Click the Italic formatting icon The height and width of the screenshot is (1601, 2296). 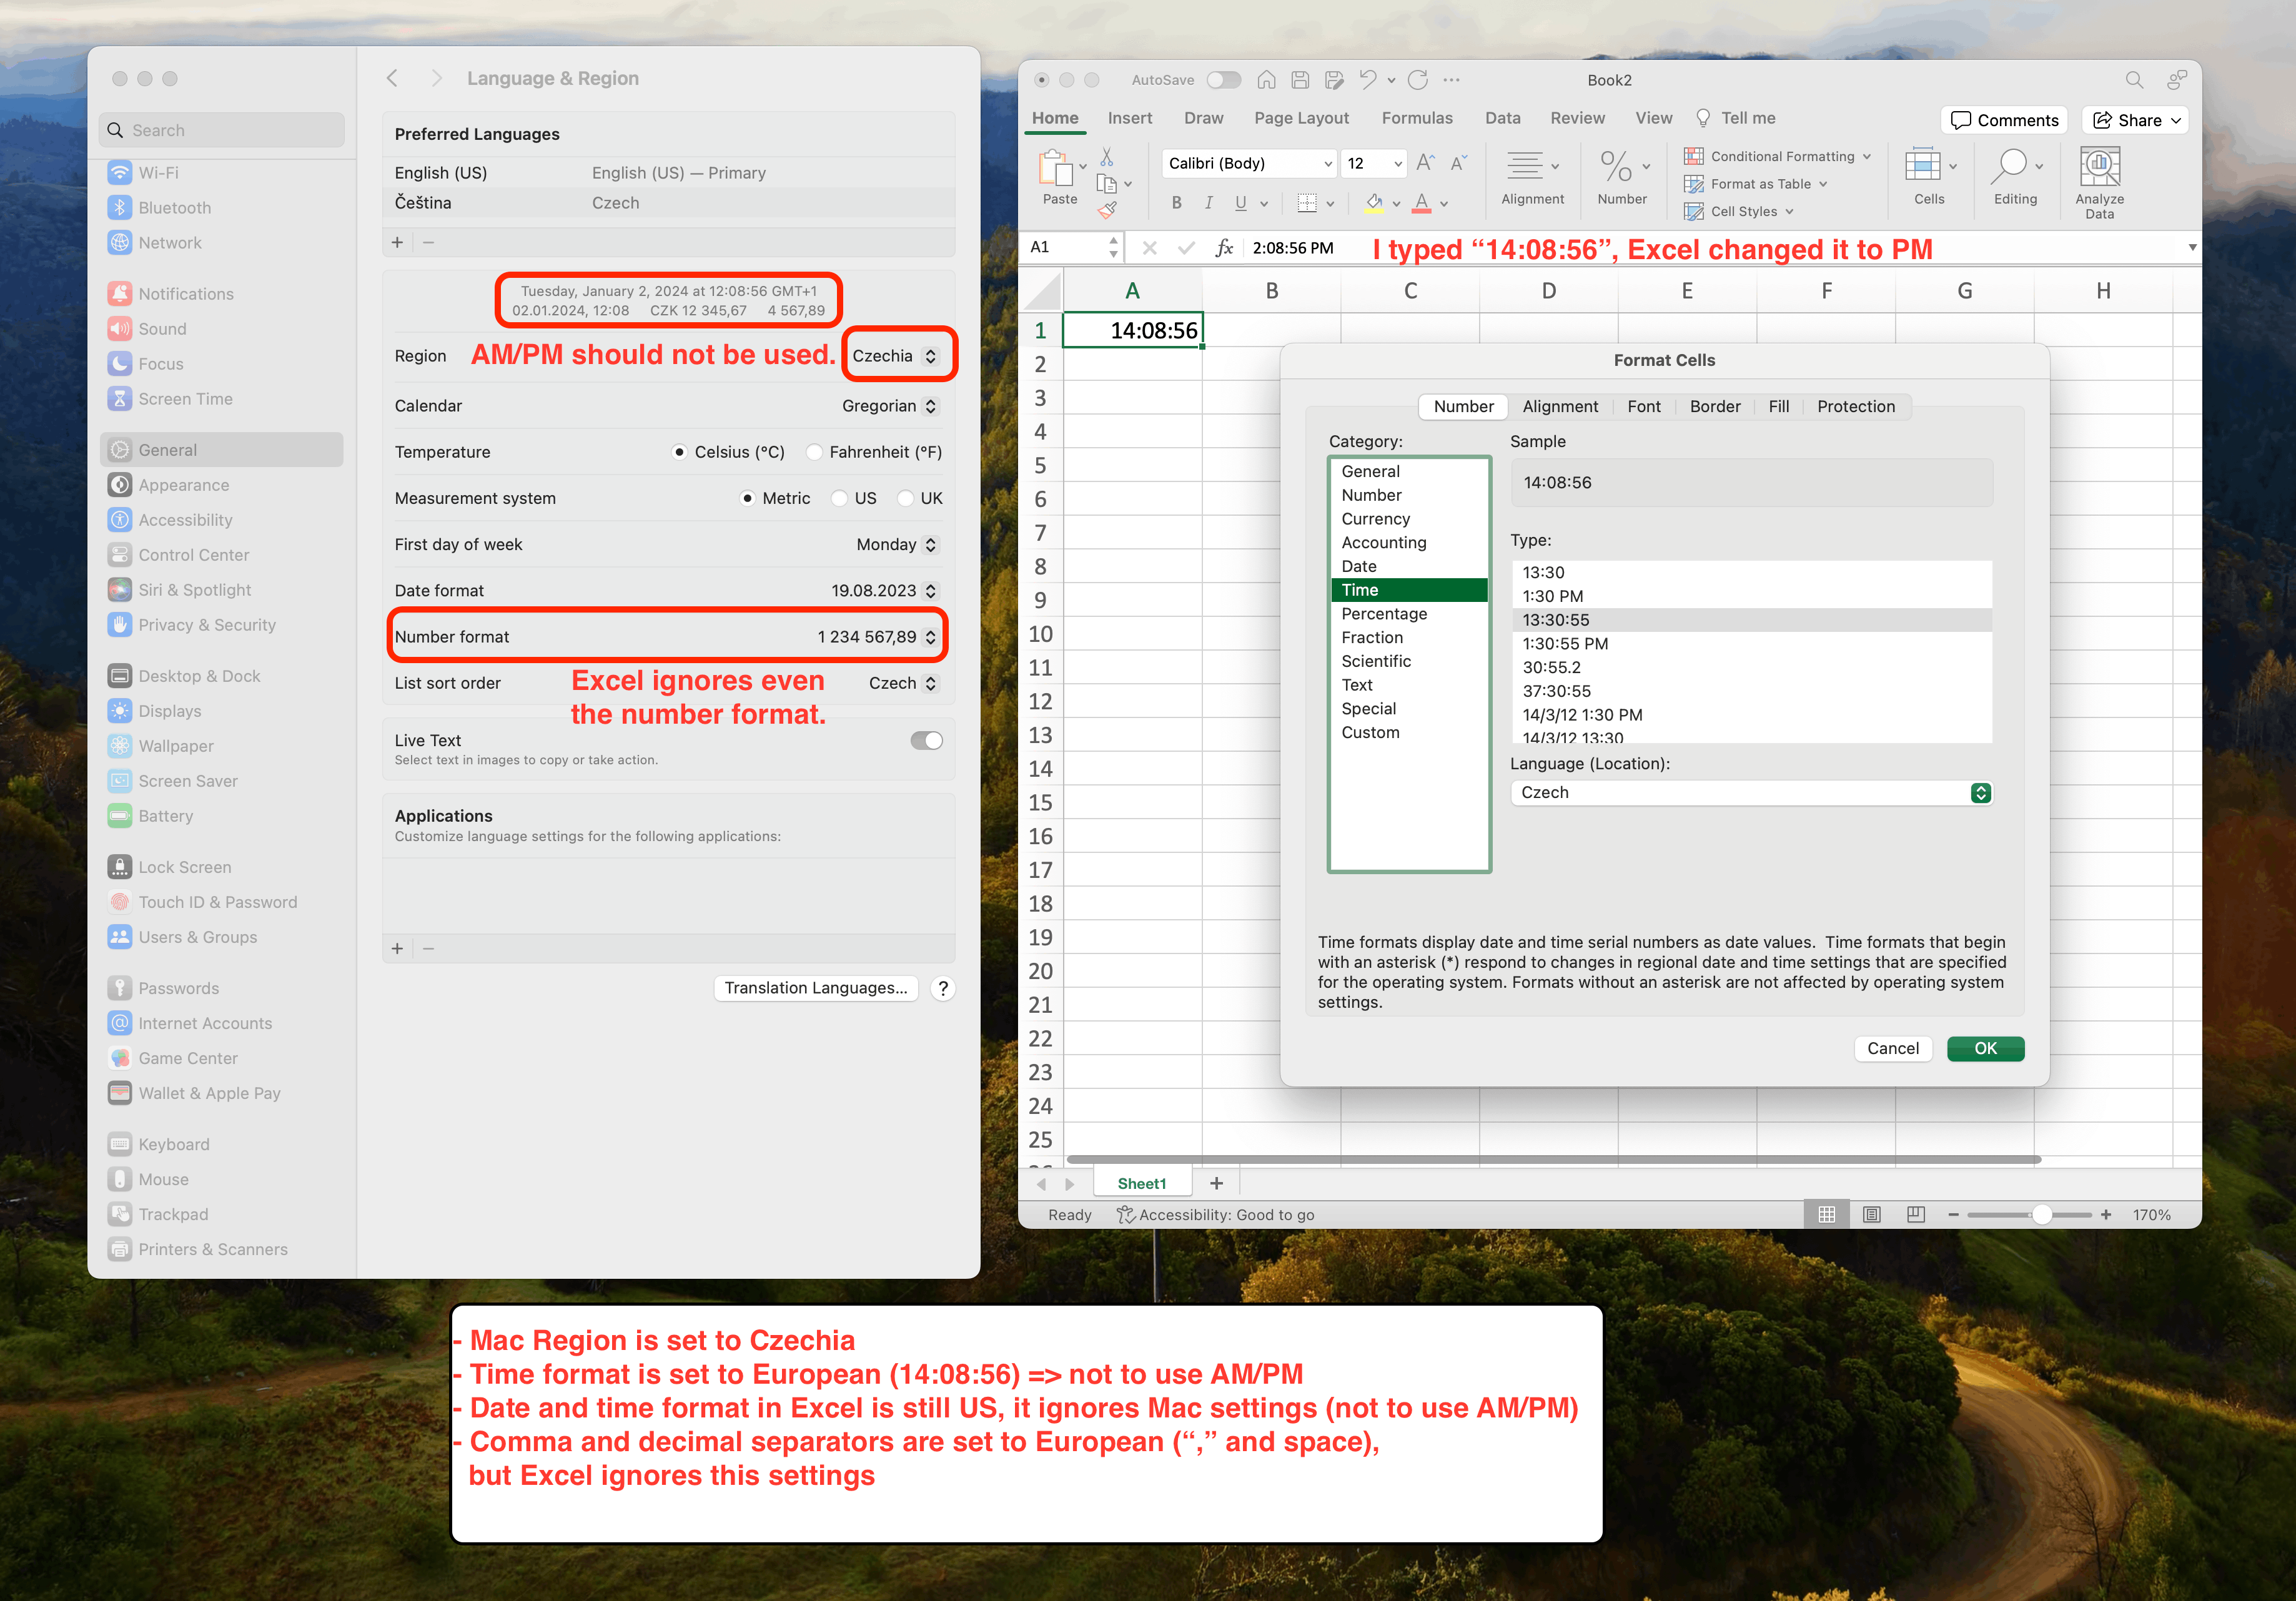point(1208,203)
